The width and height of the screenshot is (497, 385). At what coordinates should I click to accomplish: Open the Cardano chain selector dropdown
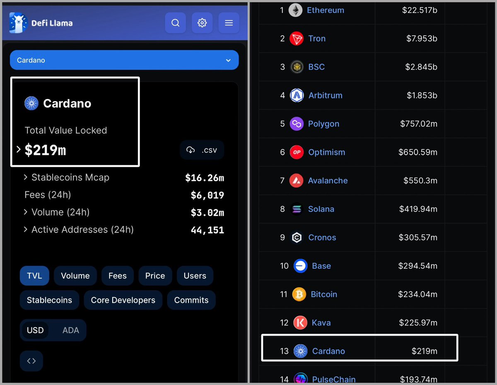pos(124,60)
